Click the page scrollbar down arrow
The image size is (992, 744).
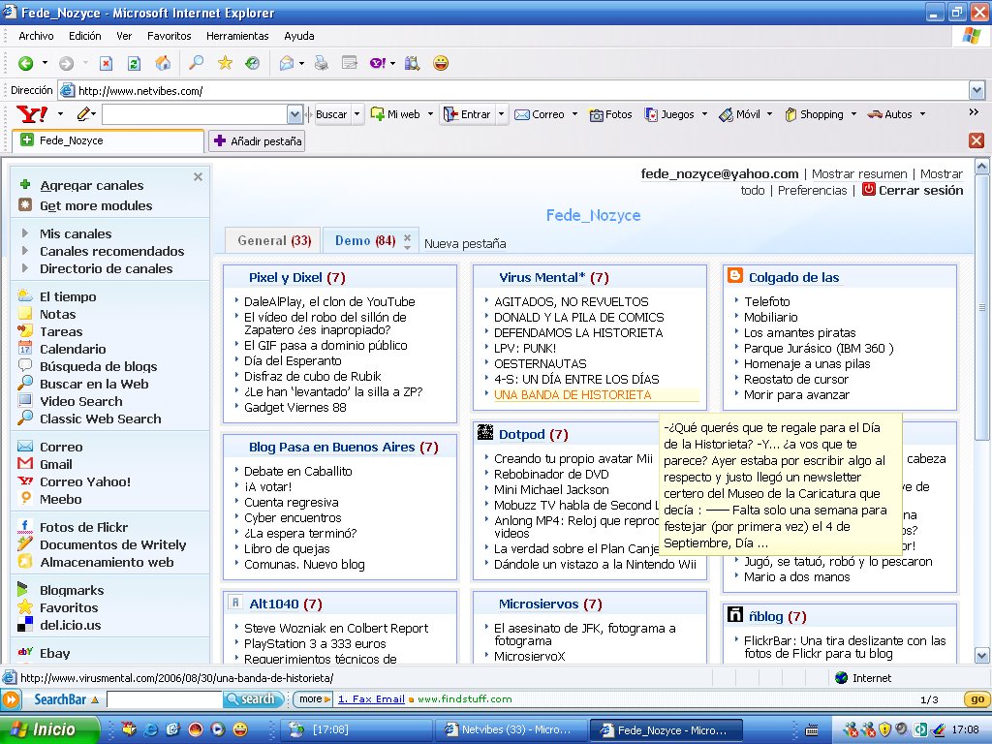point(982,656)
